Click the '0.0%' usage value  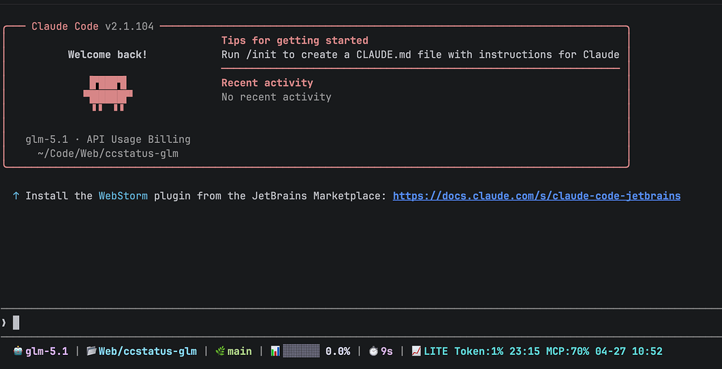pos(338,351)
